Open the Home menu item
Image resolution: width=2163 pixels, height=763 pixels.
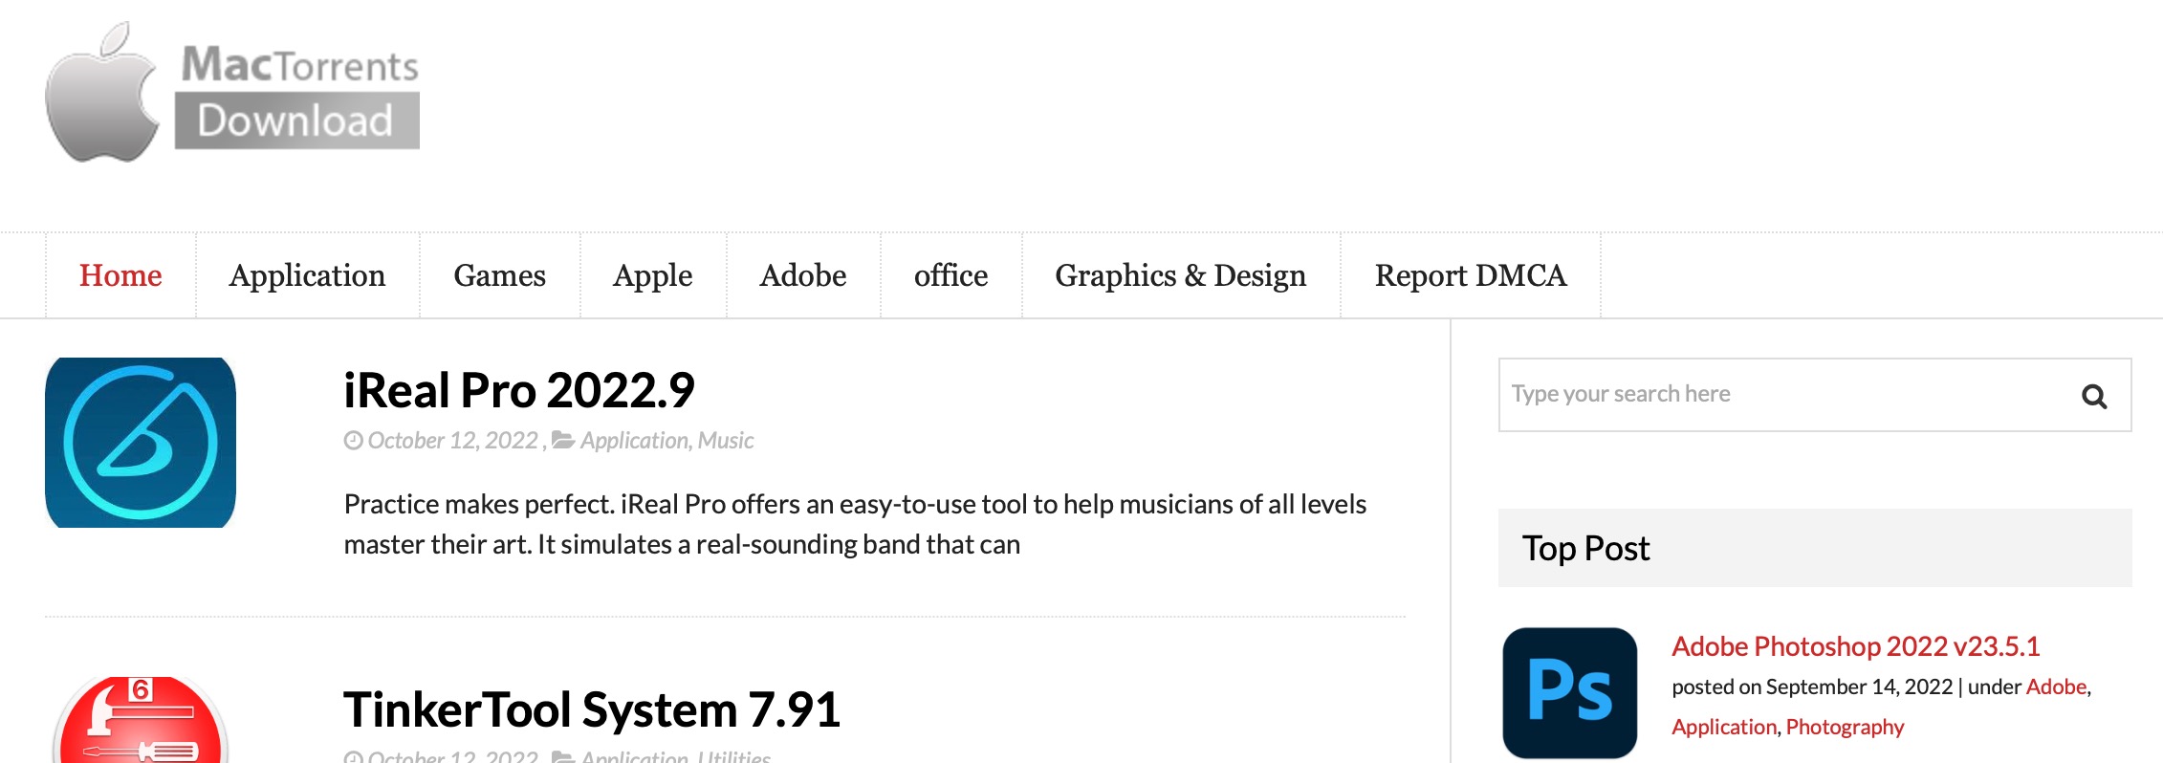coord(120,275)
